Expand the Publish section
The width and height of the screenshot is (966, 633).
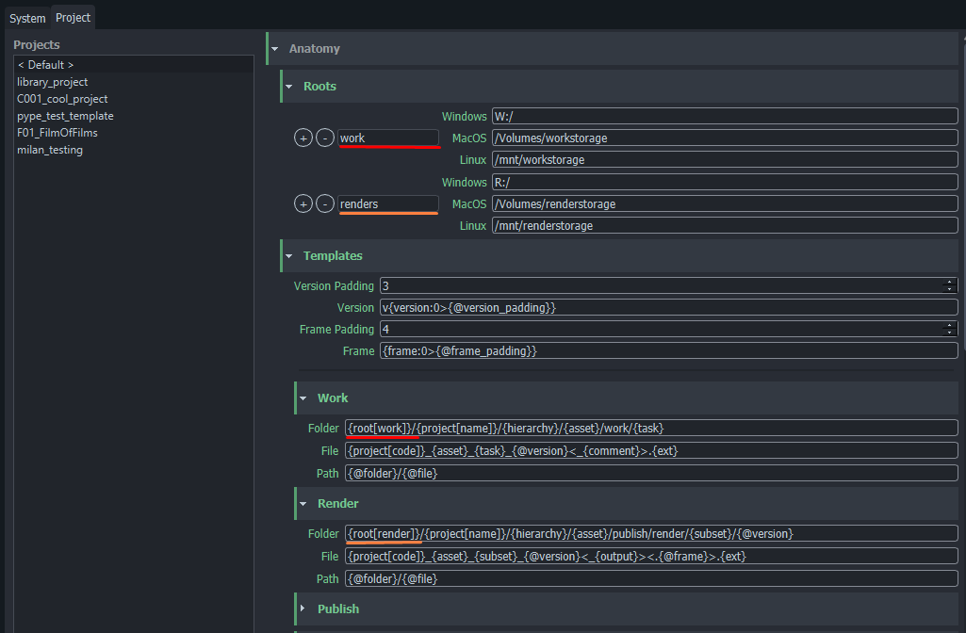point(303,609)
